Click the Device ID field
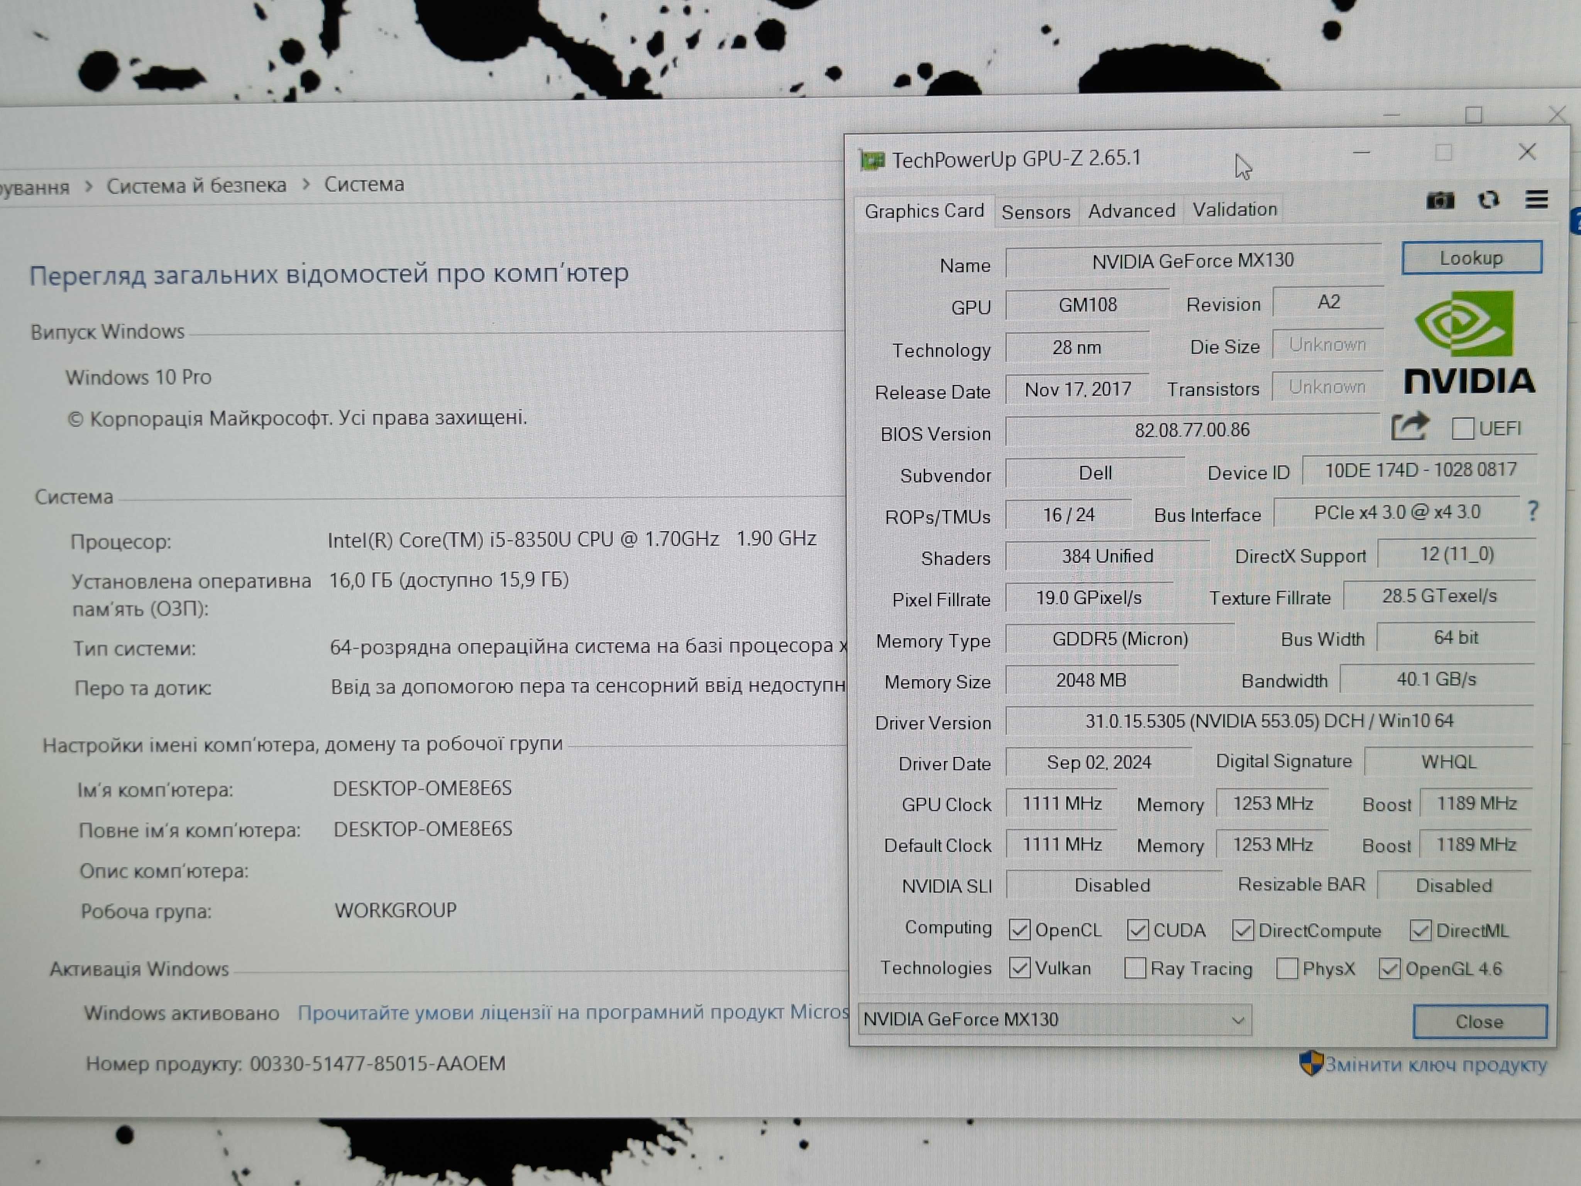1581x1186 pixels. click(1420, 470)
